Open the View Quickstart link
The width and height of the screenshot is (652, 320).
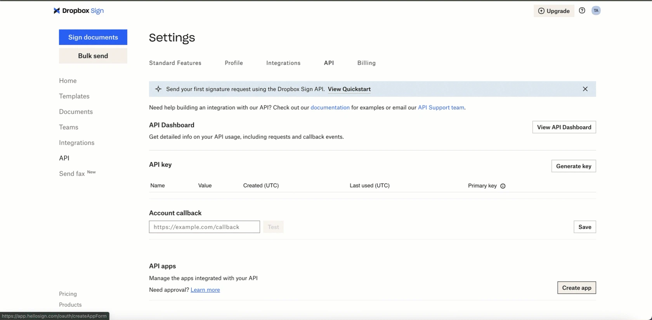tap(349, 89)
